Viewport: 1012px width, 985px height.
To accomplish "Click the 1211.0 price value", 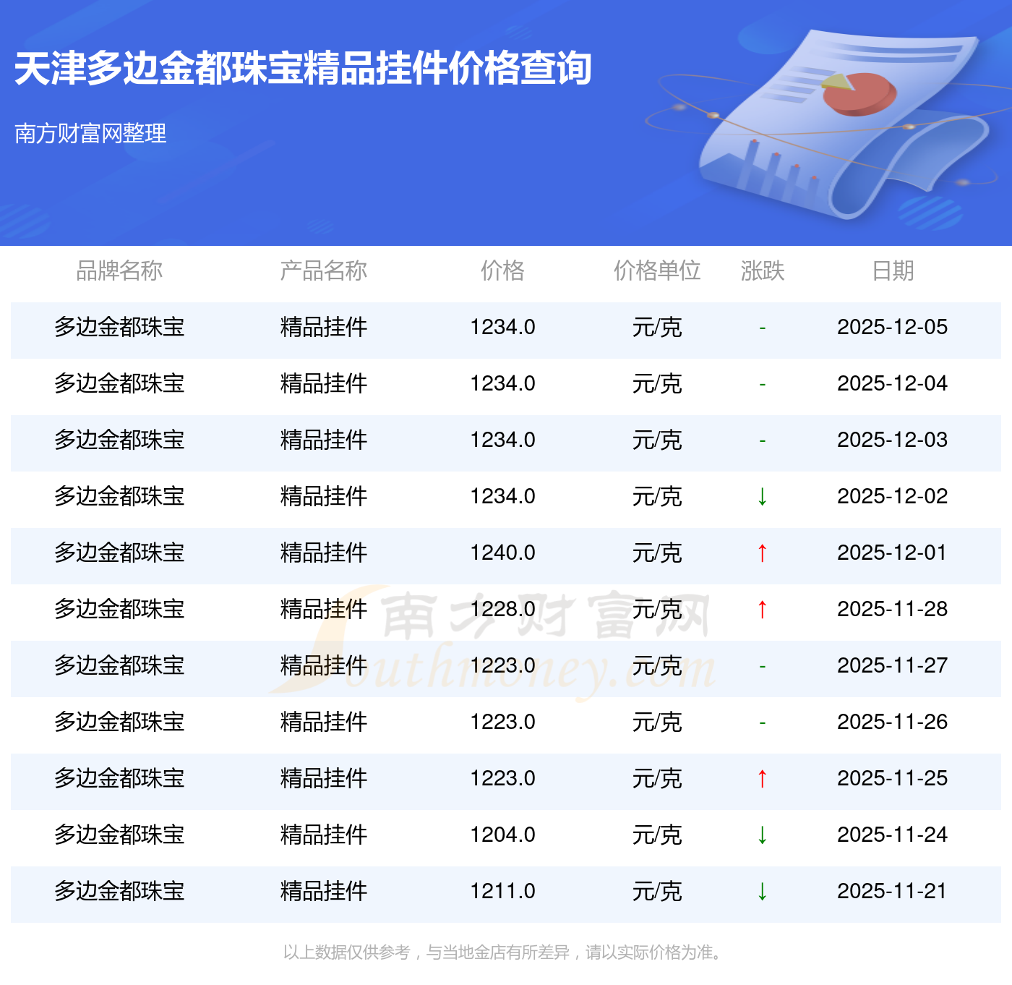I will (x=502, y=892).
